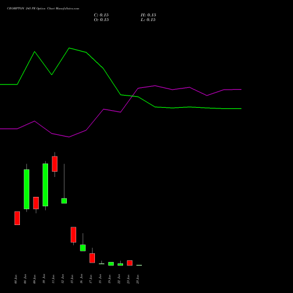Select the red candle for 09 Jan
The height and width of the screenshot is (293, 293).
pyautogui.click(x=36, y=203)
